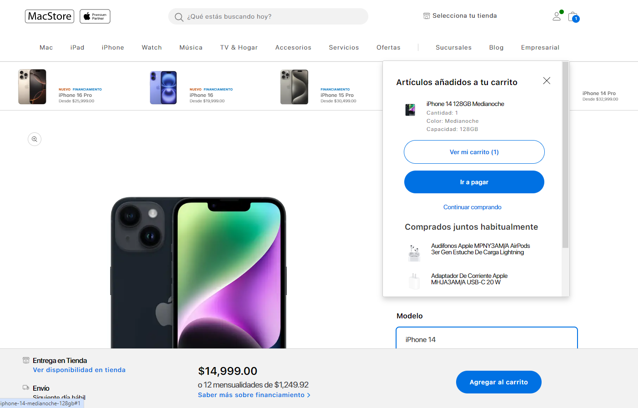The image size is (638, 408).
Task: Click the Apple Premium Partner badge
Action: pos(95,16)
